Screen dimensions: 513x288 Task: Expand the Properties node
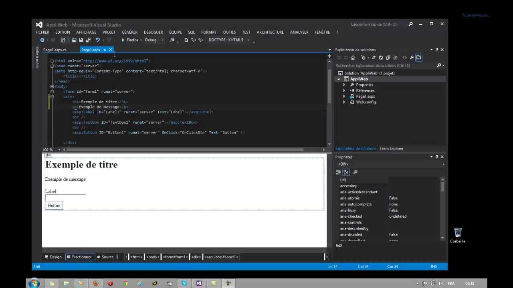[x=344, y=85]
